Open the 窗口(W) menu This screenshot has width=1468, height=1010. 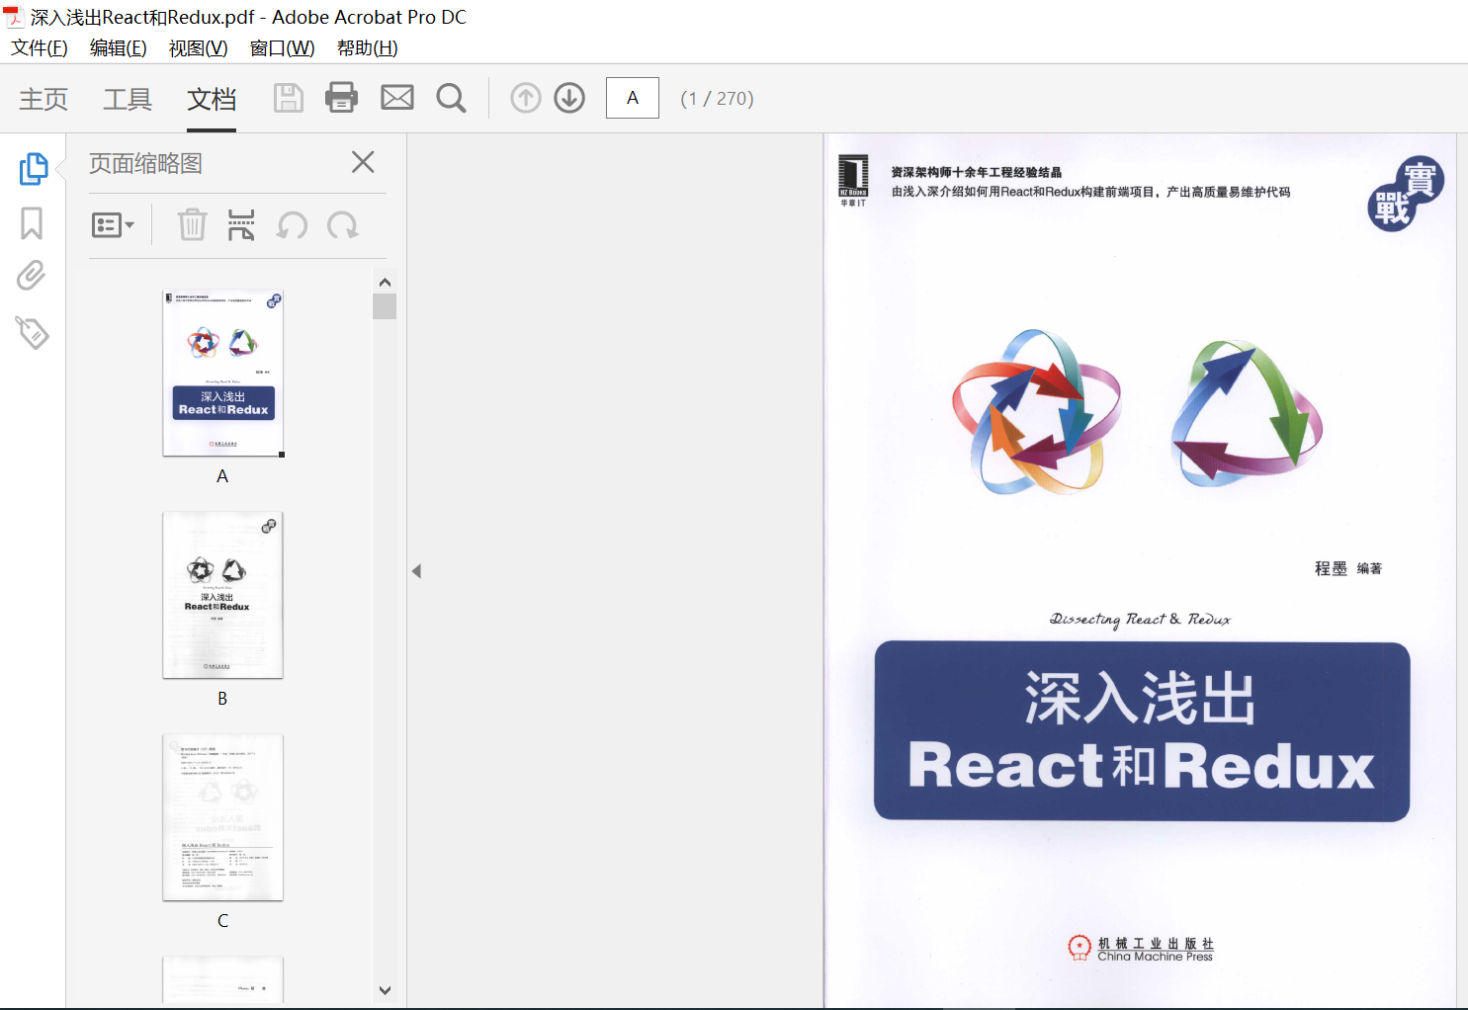point(283,47)
